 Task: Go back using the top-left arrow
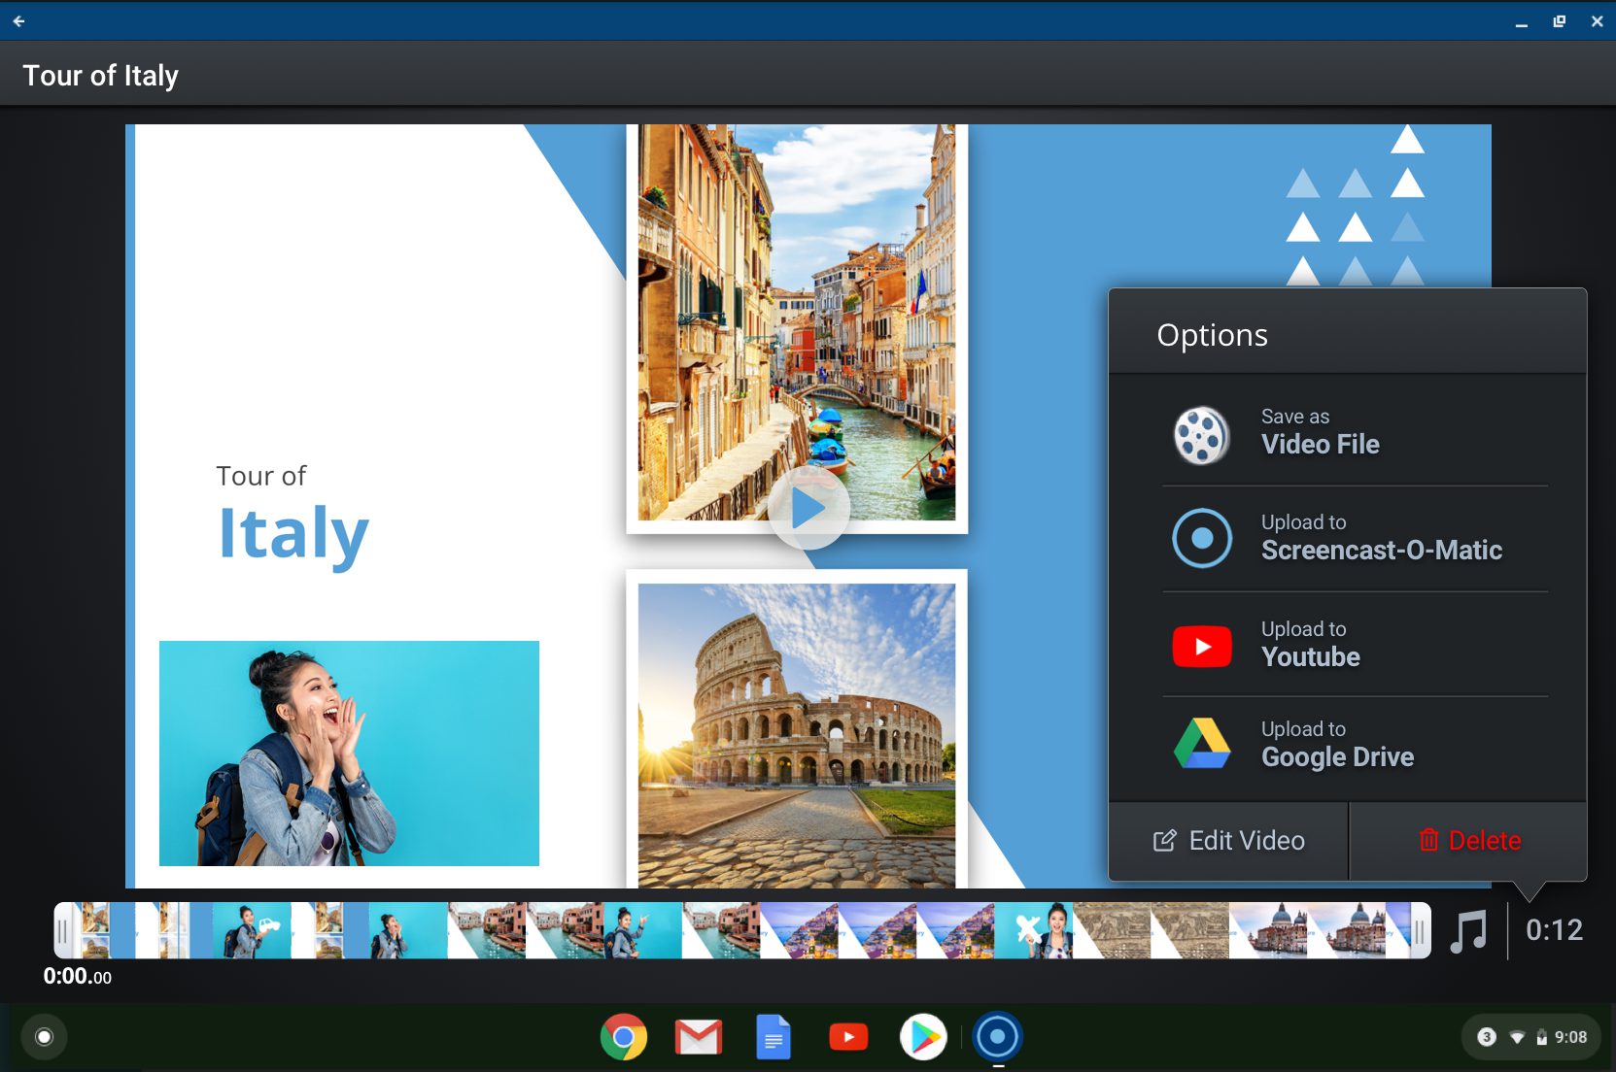coord(18,20)
